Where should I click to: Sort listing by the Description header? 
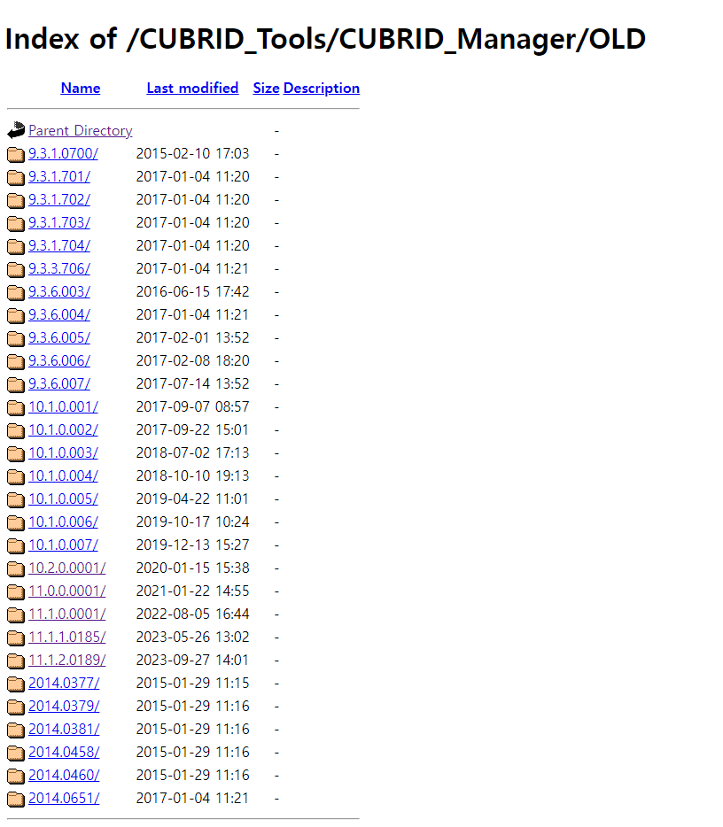point(322,88)
